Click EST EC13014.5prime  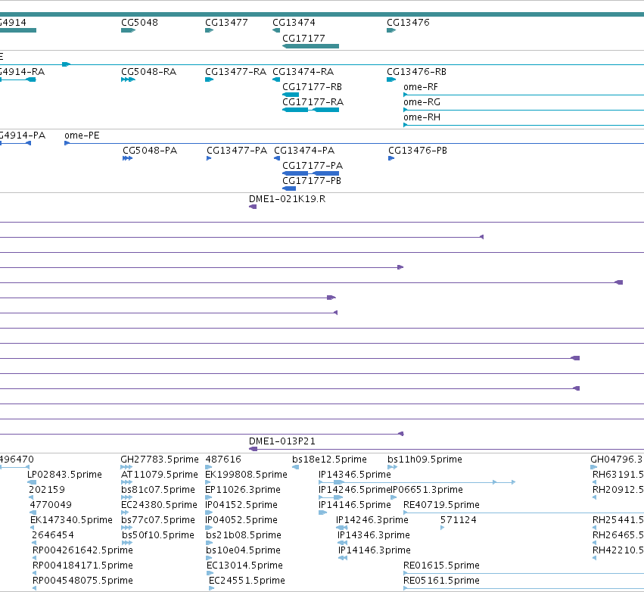[244, 566]
